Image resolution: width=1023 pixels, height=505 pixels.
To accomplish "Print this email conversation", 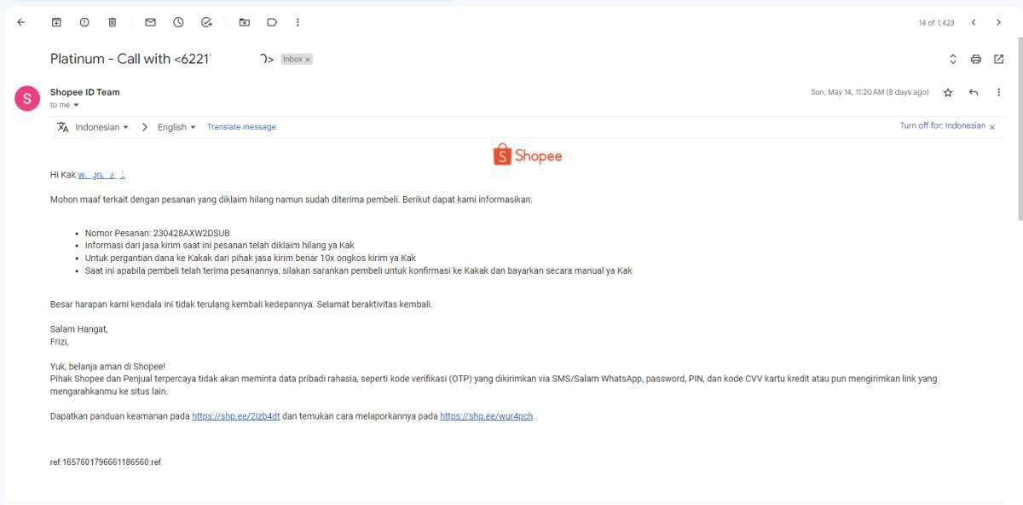I will [976, 59].
